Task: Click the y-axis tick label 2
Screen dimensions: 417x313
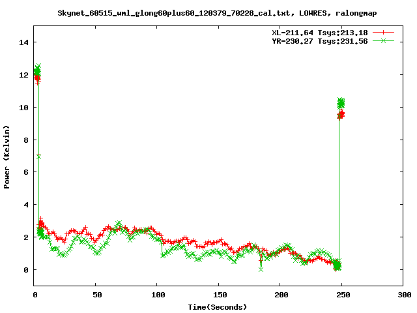Action: pyautogui.click(x=26, y=237)
